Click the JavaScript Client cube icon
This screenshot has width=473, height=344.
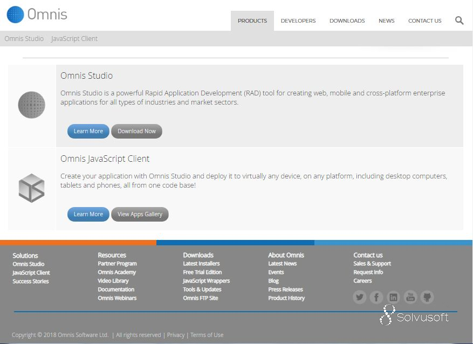point(31,188)
